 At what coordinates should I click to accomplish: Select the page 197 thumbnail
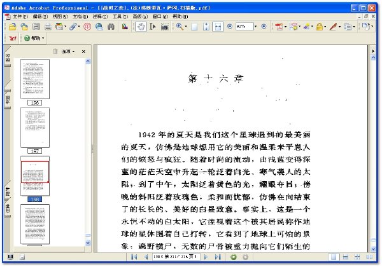35,127
